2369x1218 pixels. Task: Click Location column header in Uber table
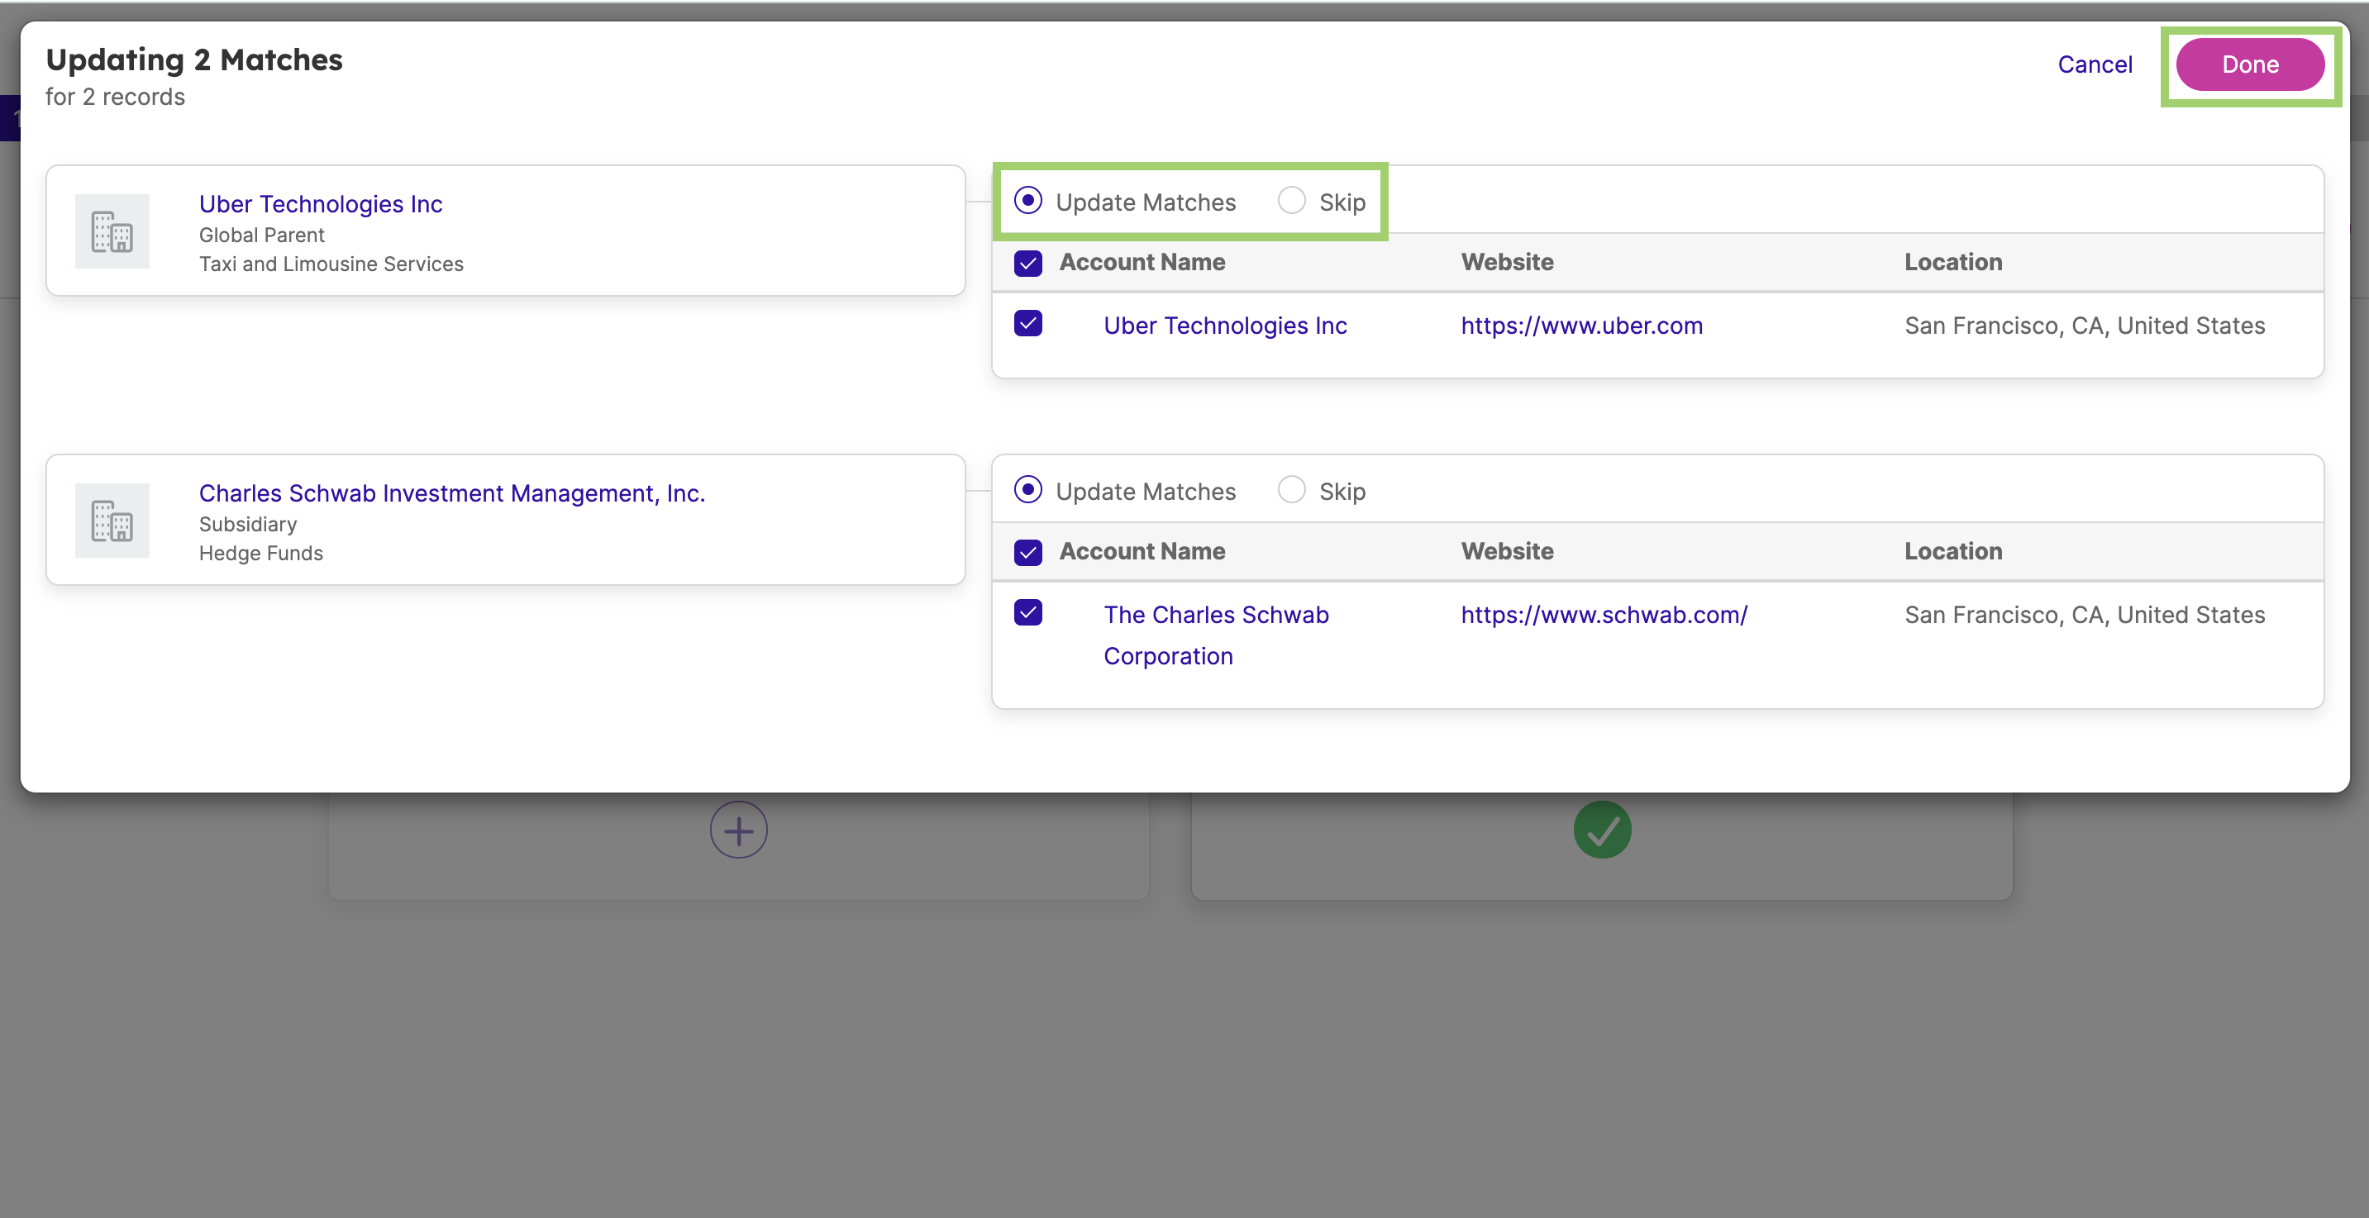[1953, 262]
